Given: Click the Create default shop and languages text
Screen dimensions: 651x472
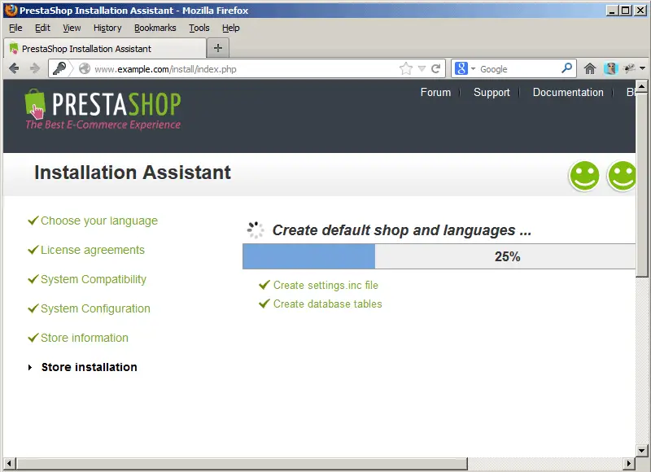Looking at the screenshot, I should tap(401, 230).
